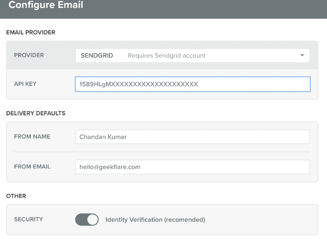Click the SECURITY label
This screenshot has width=327, height=239.
point(28,219)
